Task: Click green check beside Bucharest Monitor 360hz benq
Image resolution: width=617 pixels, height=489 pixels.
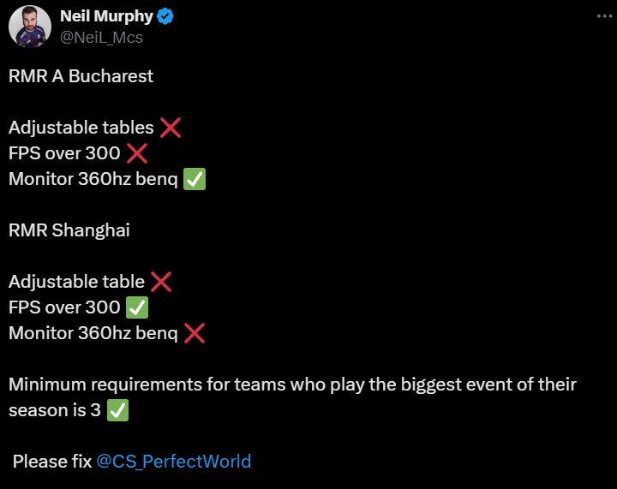Action: [x=195, y=179]
